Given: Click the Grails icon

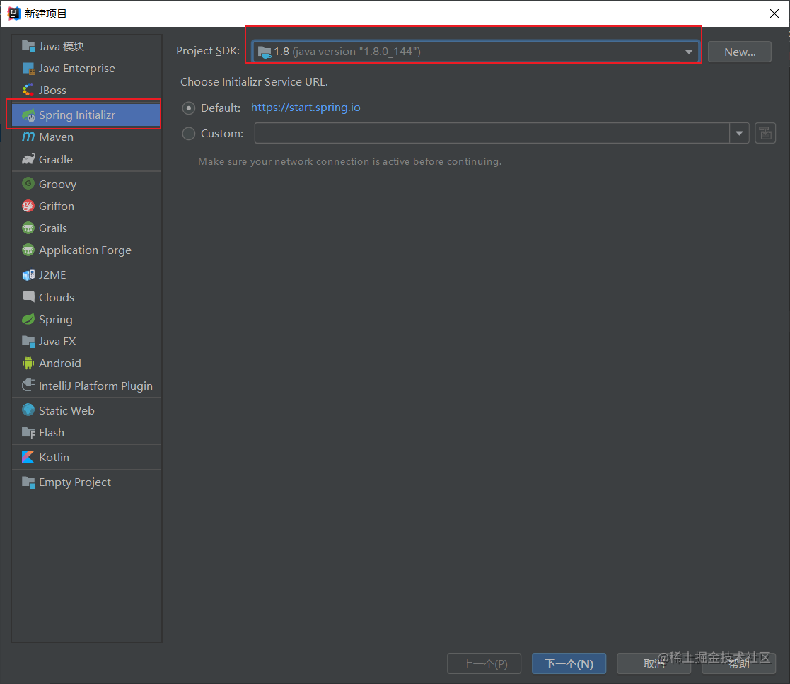Looking at the screenshot, I should [x=28, y=228].
